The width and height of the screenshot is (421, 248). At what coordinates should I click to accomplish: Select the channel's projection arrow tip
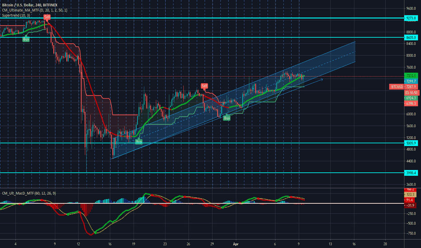click(x=321, y=79)
